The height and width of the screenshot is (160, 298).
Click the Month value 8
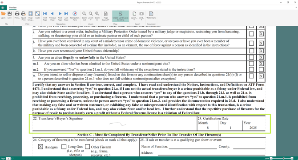click(208, 128)
